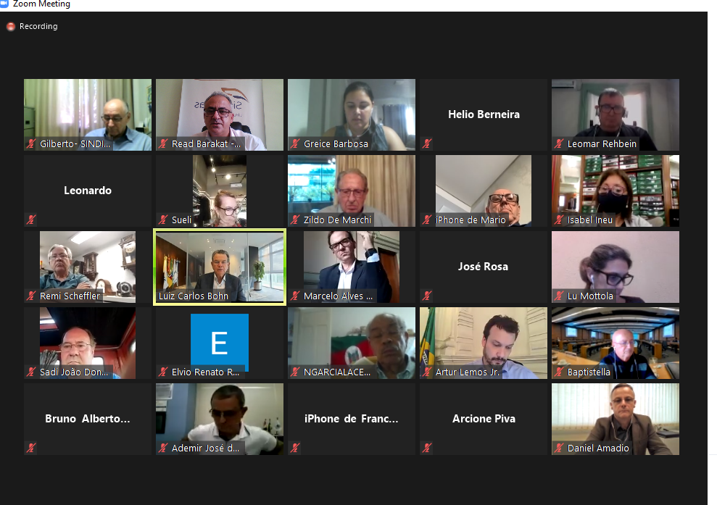Click muted mic icon on Leonardo's tile
The width and height of the screenshot is (717, 505).
pos(31,220)
